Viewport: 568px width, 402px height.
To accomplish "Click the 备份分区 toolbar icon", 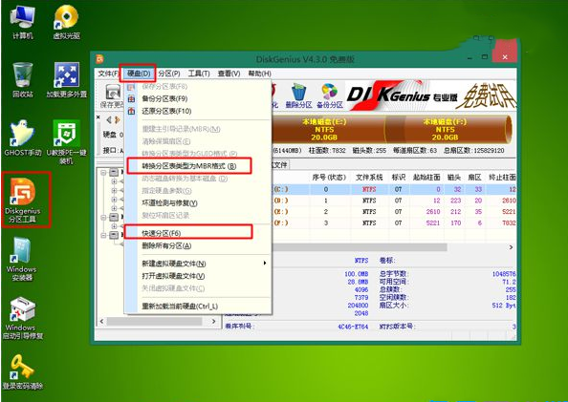I will click(x=329, y=95).
